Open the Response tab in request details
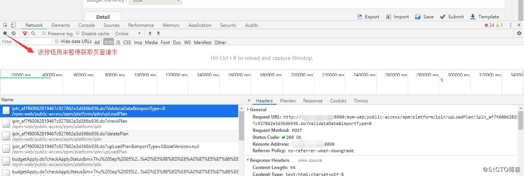The image size is (524, 176). 313,100
